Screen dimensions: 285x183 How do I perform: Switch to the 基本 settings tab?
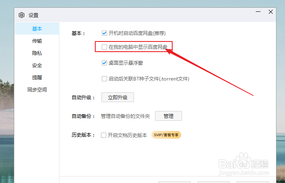(37, 28)
